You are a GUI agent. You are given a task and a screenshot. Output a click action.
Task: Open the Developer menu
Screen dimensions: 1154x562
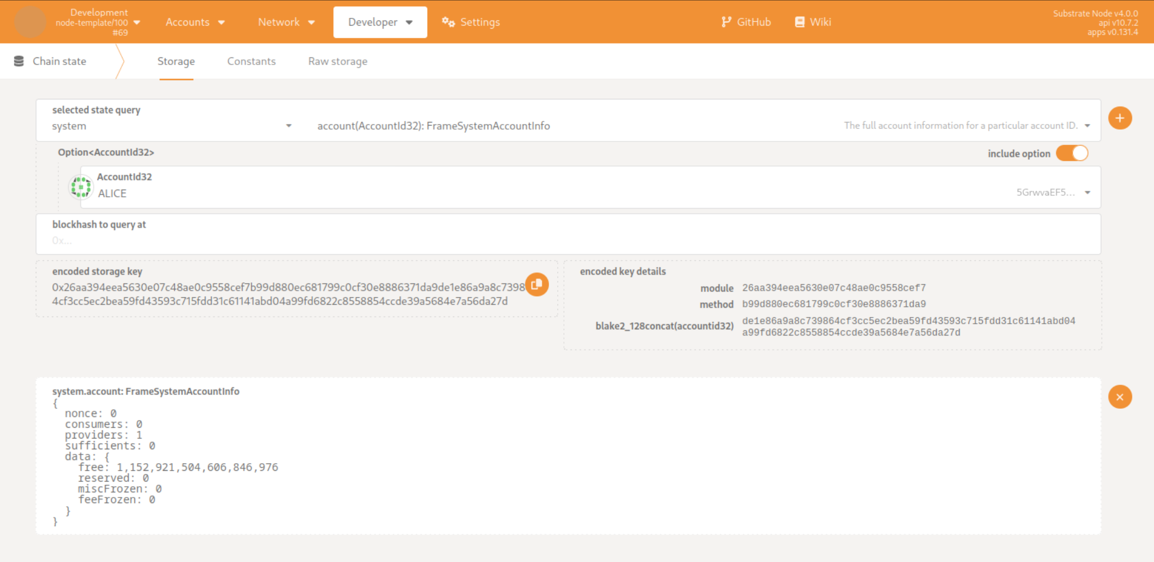click(380, 22)
